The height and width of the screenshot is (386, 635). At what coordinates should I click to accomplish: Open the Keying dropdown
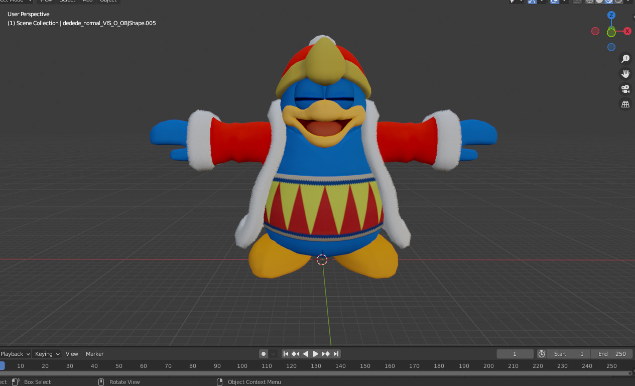pyautogui.click(x=46, y=354)
